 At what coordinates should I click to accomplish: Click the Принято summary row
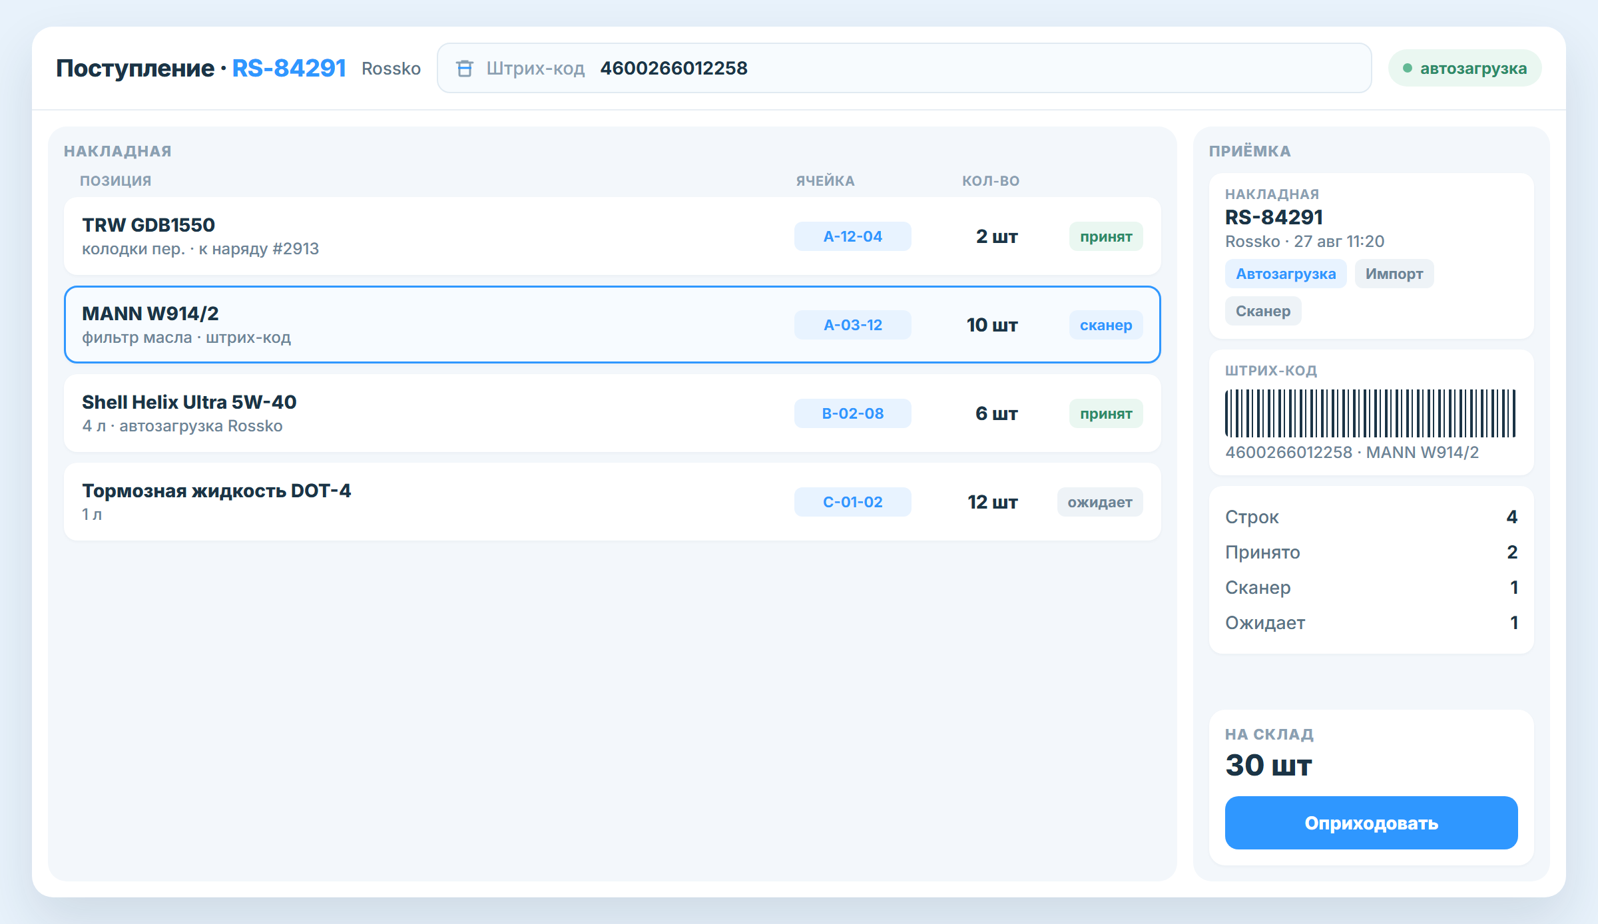click(x=1371, y=552)
